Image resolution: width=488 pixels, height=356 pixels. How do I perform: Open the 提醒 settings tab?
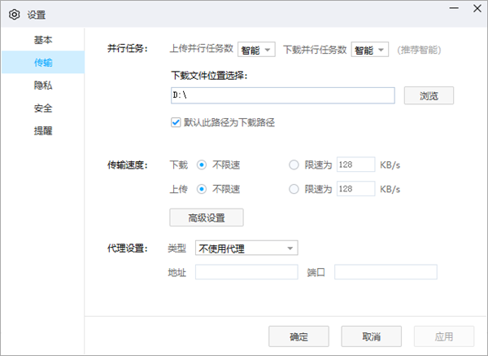42,130
